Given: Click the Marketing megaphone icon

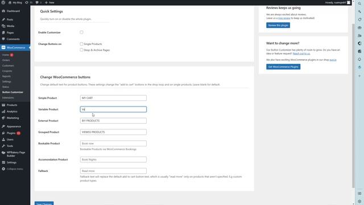Looking at the screenshot, I should [3, 118].
